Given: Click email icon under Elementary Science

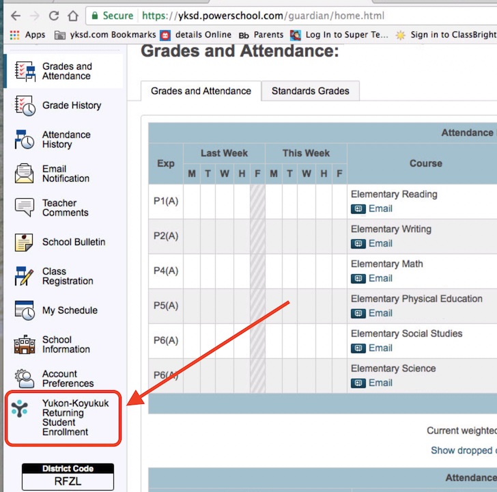Looking at the screenshot, I should point(358,383).
